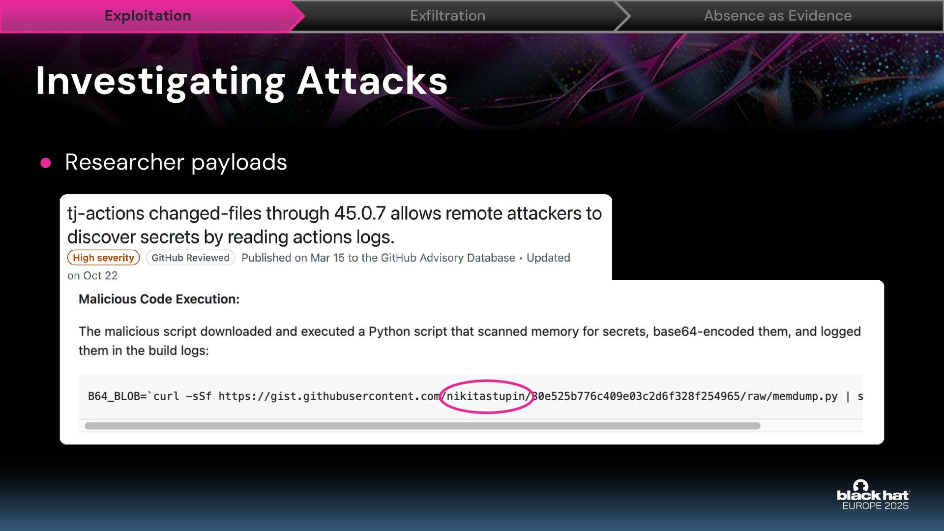Click the High severity badge

point(103,258)
